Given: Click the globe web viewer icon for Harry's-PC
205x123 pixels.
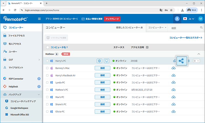Looking at the screenshot, I should [99, 61].
